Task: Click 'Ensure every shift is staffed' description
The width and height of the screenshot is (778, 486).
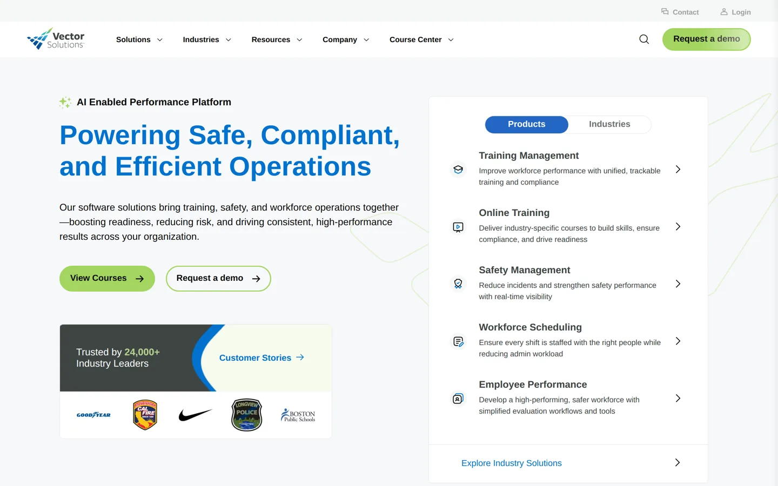Action: (x=569, y=348)
